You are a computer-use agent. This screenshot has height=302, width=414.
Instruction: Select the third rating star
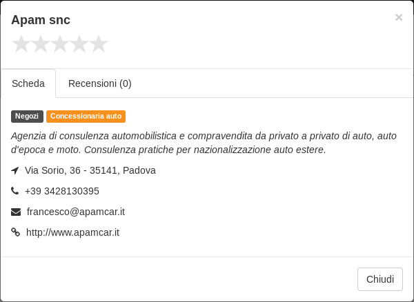pyautogui.click(x=60, y=44)
